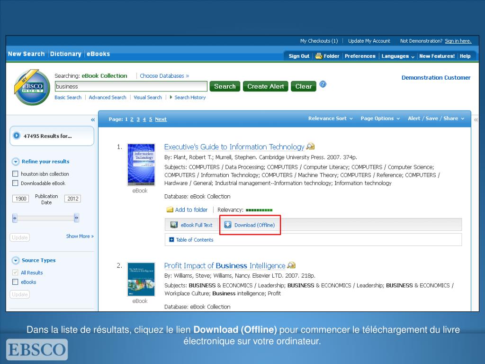This screenshot has height=364, width=485.
Task: Collapse the Source Types section
Action: click(x=16, y=260)
